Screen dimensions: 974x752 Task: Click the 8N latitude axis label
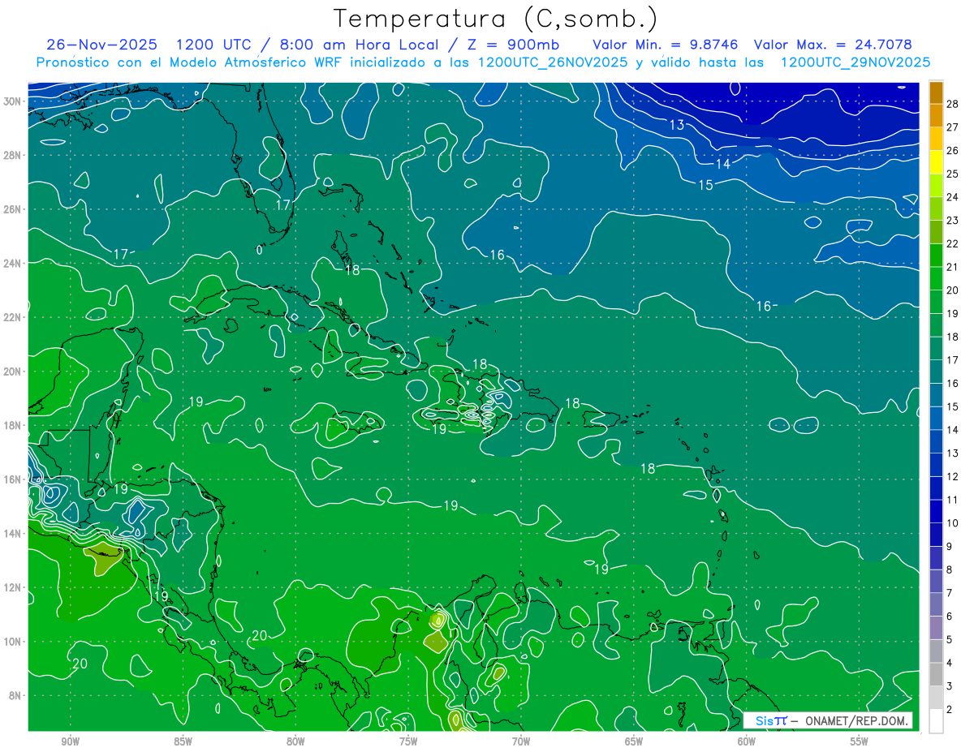tap(15, 695)
